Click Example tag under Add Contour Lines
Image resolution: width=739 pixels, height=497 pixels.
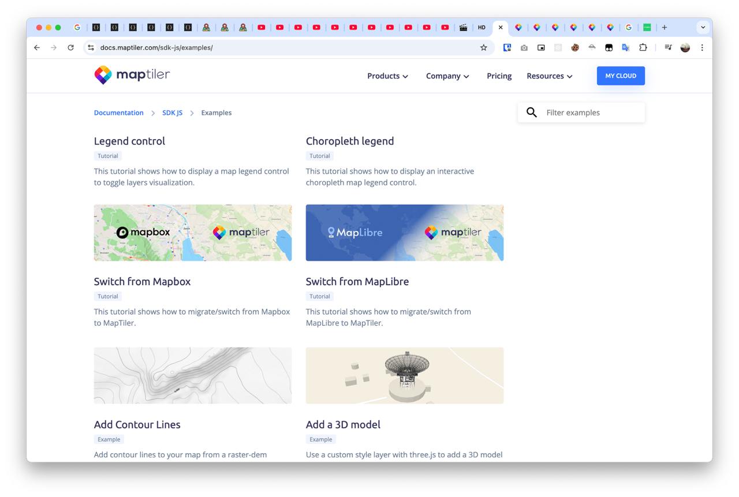pos(109,439)
